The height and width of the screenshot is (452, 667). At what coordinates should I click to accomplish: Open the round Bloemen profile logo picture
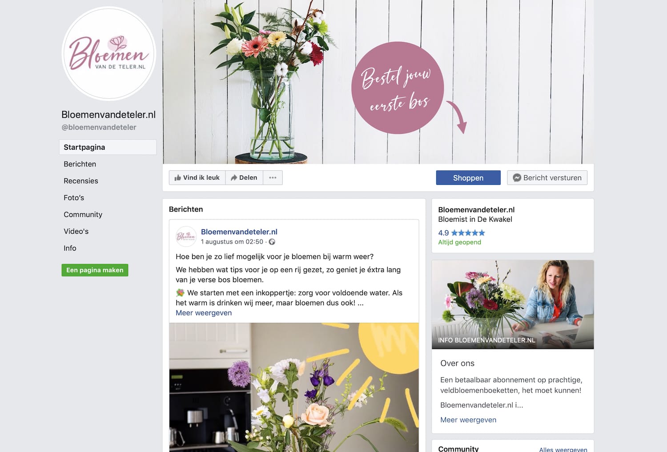coord(109,54)
